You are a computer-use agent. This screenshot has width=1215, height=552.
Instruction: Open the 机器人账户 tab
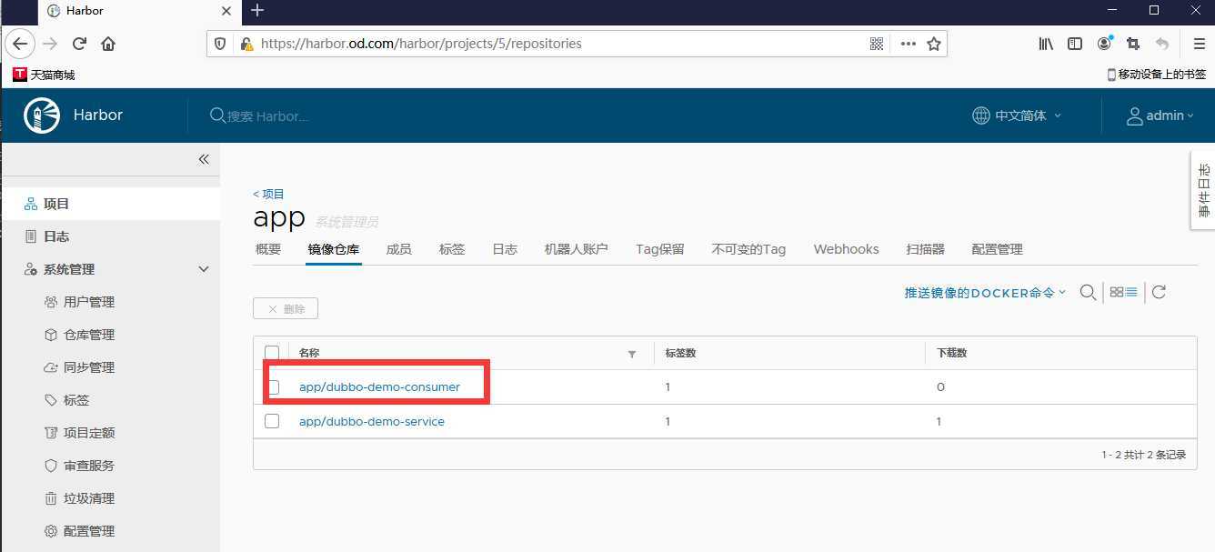pos(577,249)
